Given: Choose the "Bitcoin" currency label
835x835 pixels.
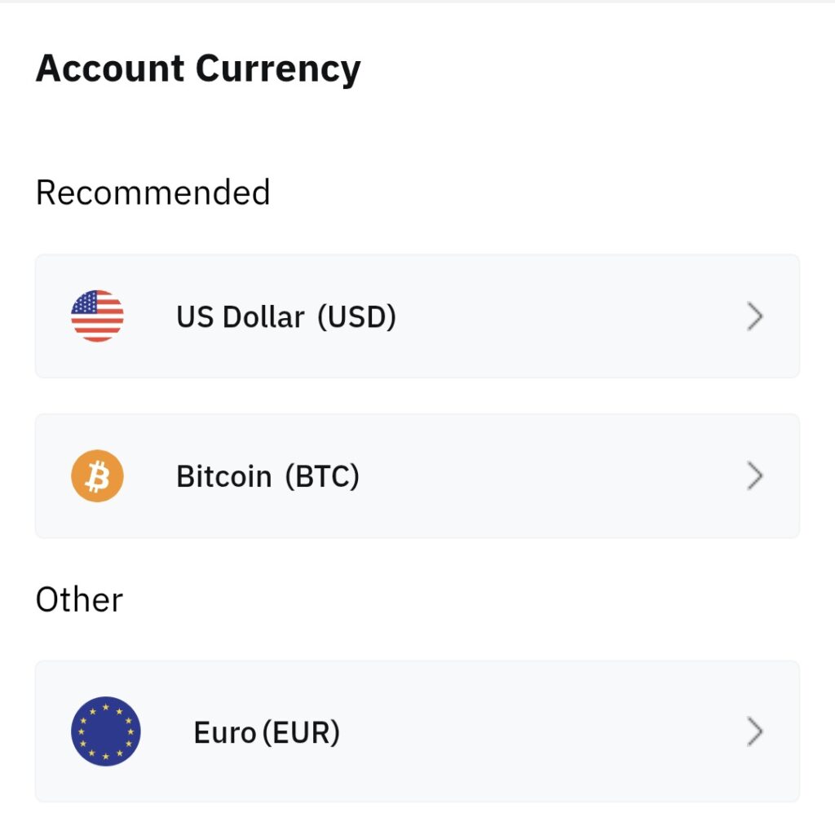Looking at the screenshot, I should [x=223, y=476].
